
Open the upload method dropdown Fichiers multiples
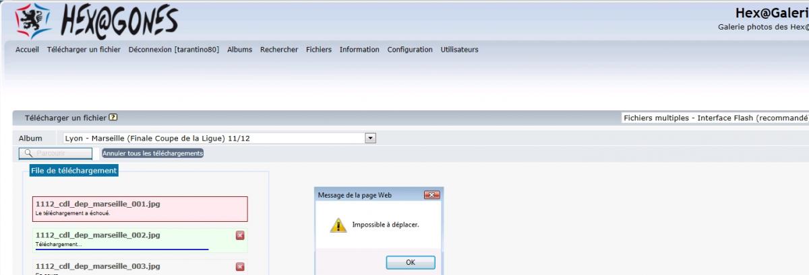[x=715, y=118]
